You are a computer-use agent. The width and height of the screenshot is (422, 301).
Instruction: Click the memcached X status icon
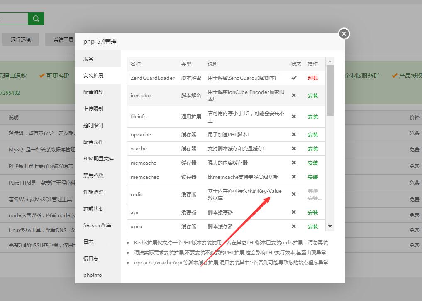(294, 177)
